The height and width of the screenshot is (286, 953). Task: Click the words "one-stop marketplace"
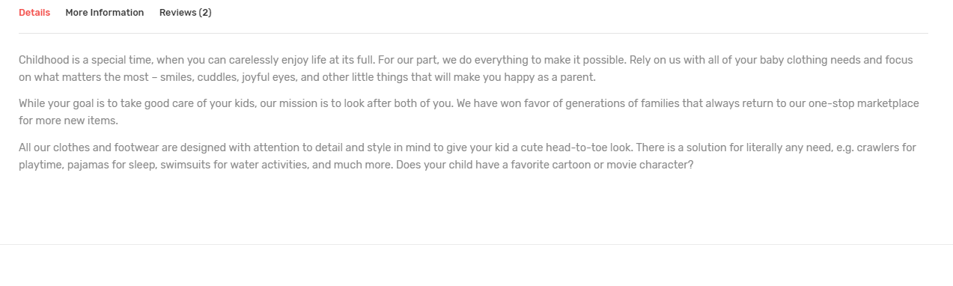point(864,103)
